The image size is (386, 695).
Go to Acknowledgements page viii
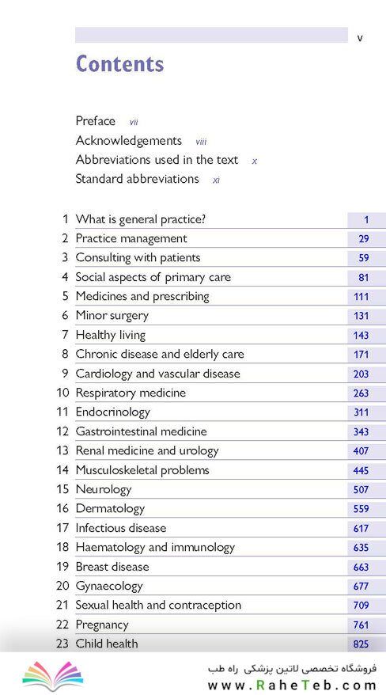[x=201, y=142]
